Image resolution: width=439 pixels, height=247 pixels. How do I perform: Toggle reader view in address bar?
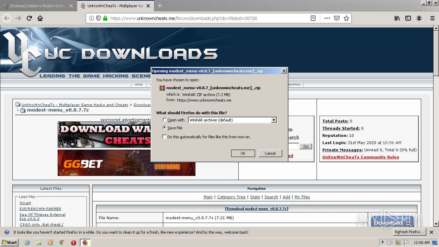pyautogui.click(x=313, y=18)
